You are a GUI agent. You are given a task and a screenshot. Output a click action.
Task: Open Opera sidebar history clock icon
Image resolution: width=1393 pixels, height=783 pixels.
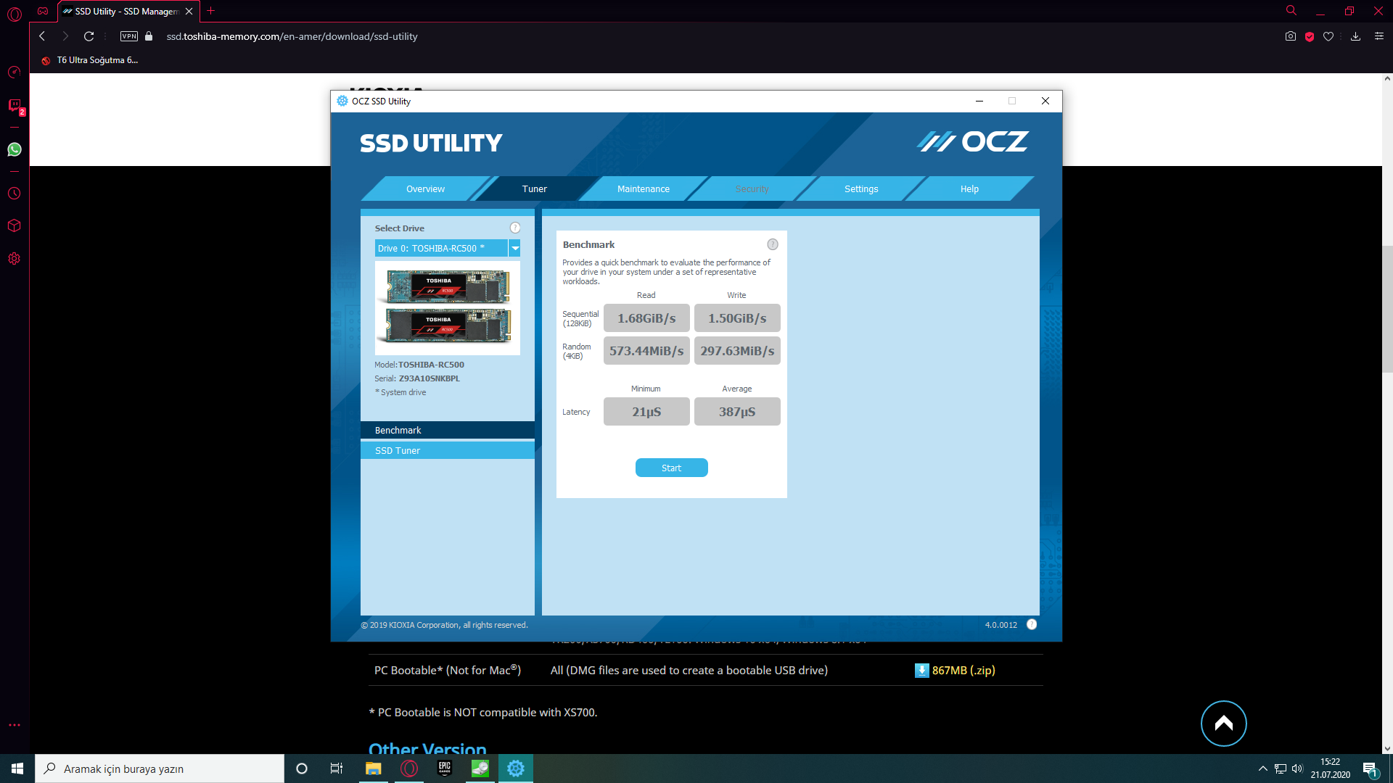[15, 194]
